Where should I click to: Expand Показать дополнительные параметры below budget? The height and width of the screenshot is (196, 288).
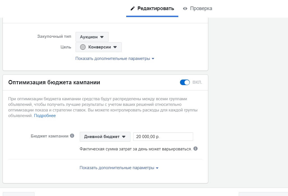coord(119,168)
